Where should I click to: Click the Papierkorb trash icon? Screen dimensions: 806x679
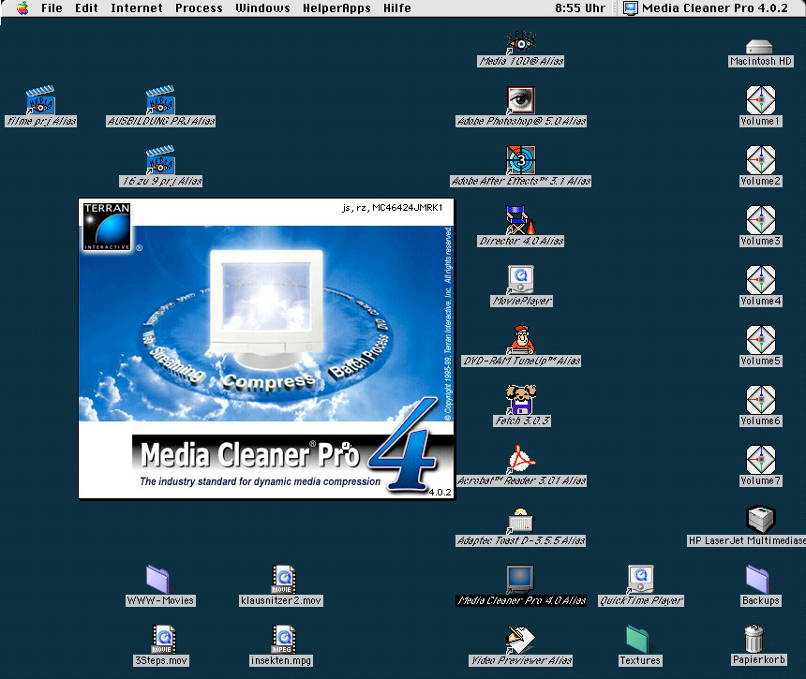pyautogui.click(x=754, y=639)
